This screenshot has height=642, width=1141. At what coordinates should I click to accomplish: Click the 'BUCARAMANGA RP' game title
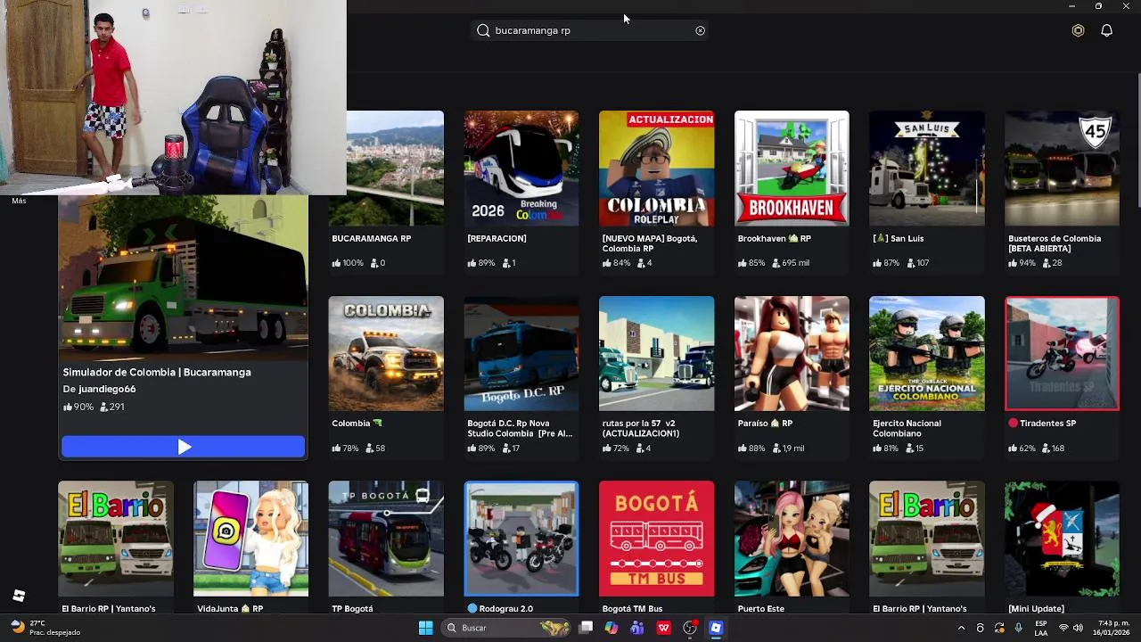point(371,238)
